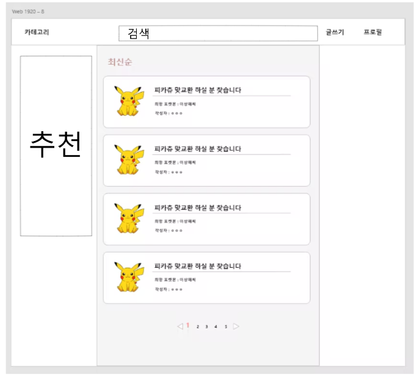This screenshot has width=420, height=382.
Task: Open the Pikachu image in the third post
Action: coord(129,218)
